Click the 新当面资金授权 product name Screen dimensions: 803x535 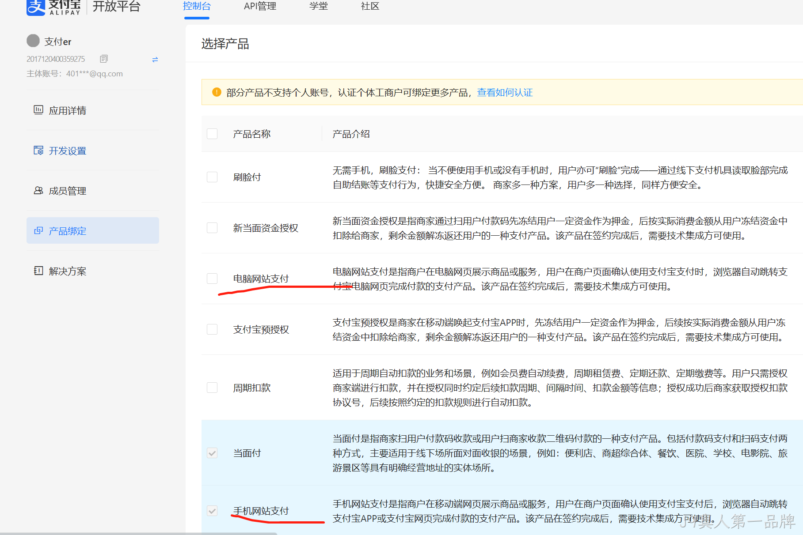coord(266,228)
